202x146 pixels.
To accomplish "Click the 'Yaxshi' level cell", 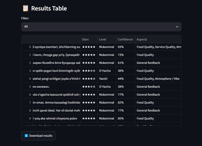I will pos(107,79).
